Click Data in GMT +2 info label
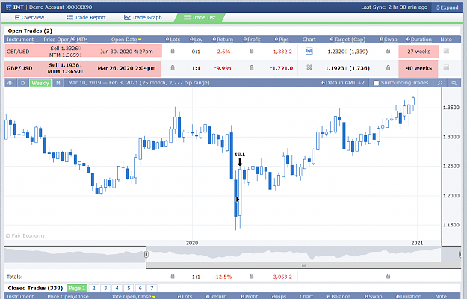The height and width of the screenshot is (299, 467). click(x=342, y=83)
